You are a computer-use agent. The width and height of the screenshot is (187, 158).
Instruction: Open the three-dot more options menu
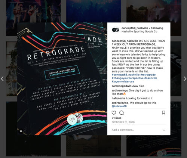(x=164, y=130)
